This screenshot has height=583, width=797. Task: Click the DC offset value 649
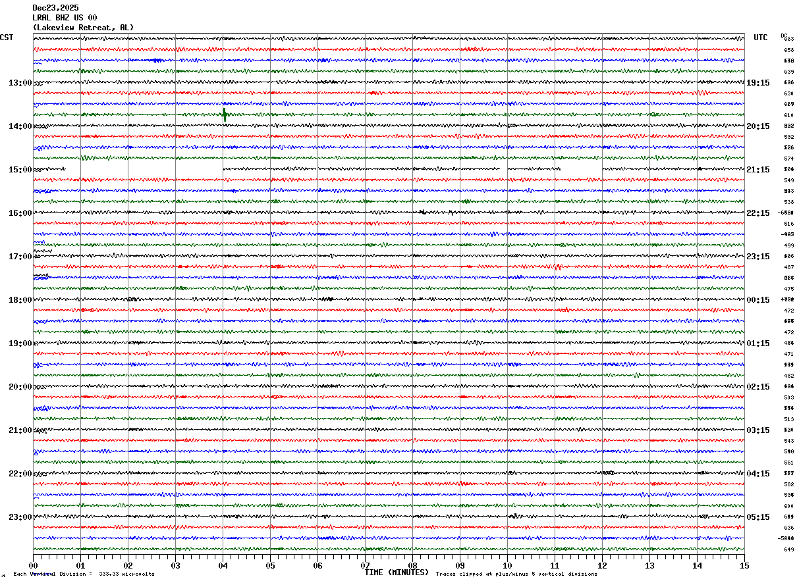pyautogui.click(x=788, y=549)
